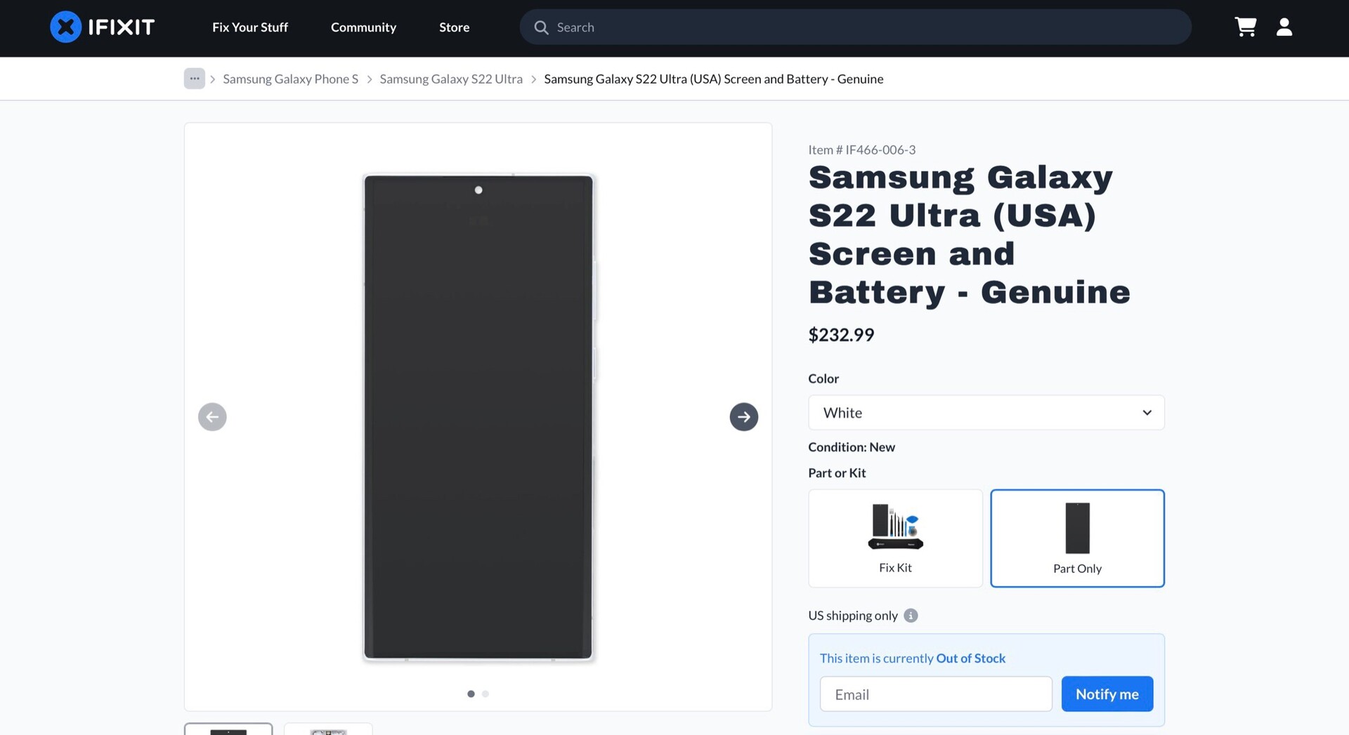Click the search magnifier icon
This screenshot has height=735, width=1349.
pos(541,27)
